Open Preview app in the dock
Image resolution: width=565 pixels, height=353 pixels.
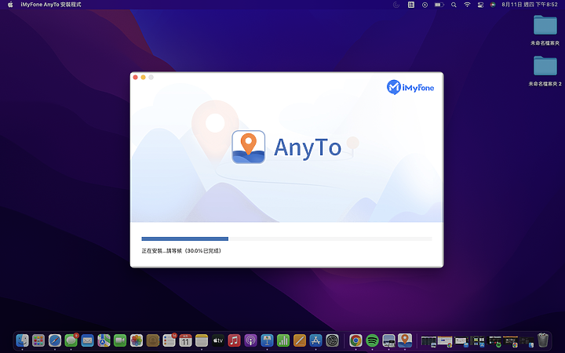pos(388,340)
